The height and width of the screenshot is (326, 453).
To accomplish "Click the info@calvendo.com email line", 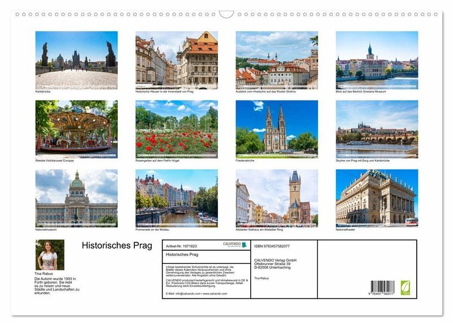I will (x=196, y=294).
